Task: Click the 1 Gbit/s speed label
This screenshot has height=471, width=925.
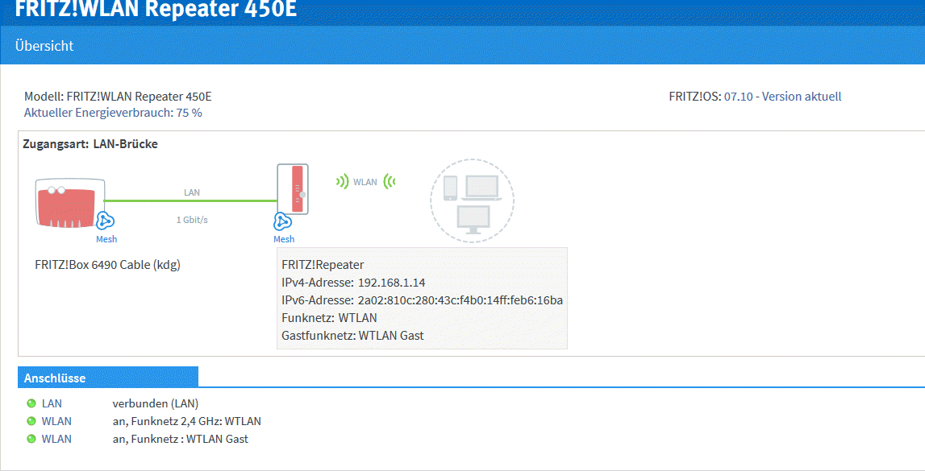Action: [192, 220]
